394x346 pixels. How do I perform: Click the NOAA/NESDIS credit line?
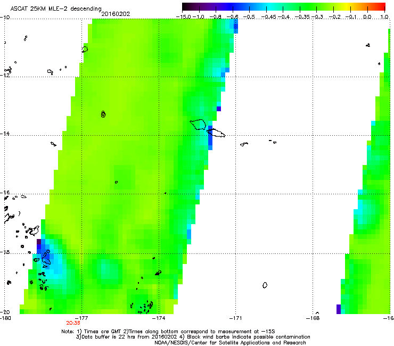230,343
